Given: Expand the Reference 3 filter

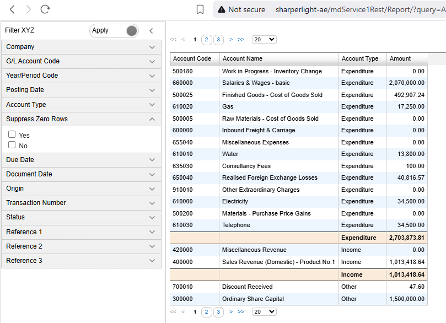Looking at the screenshot, I should [x=81, y=261].
